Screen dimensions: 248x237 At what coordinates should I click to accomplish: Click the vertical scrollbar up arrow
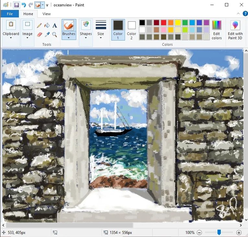246,51
